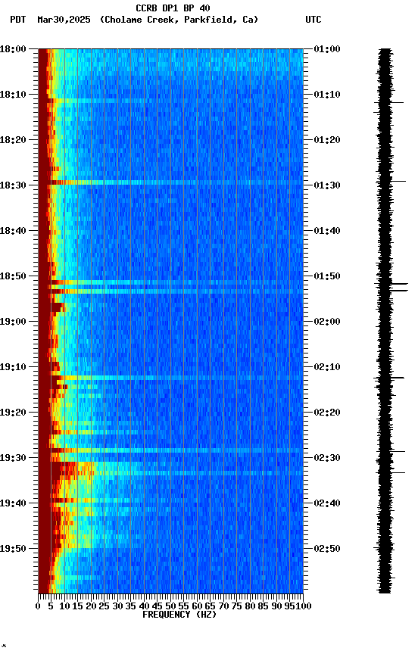Click the title text 'CCRB DP1 BP 40'
Screen dimensions: 418x654
pyautogui.click(x=173, y=8)
